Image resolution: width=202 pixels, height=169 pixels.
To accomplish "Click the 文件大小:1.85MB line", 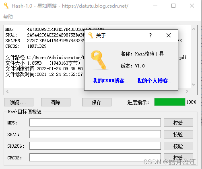I will coord(43,63).
